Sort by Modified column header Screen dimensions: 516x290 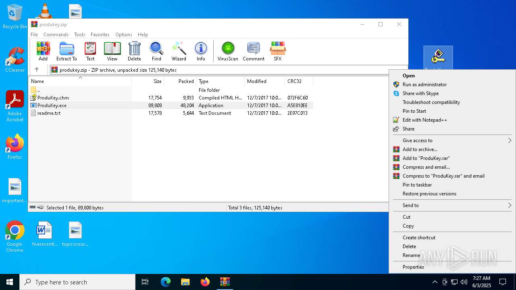click(264, 81)
